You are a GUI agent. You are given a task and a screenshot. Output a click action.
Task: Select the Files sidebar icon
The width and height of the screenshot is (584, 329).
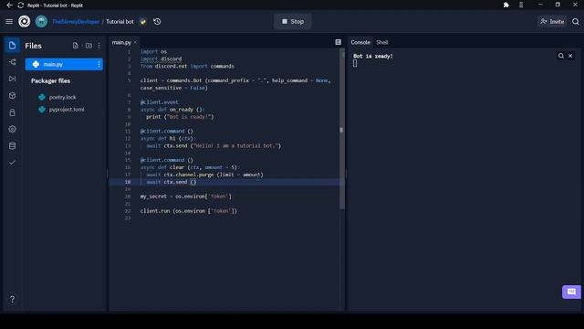pos(12,46)
